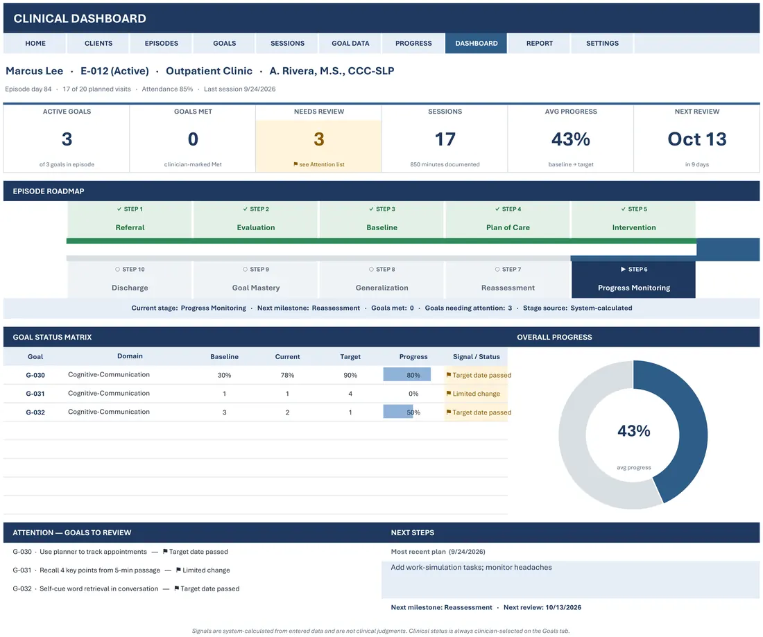Click the flag icon on the G-030 attention line
The width and height of the screenshot is (763, 637).
coord(165,552)
